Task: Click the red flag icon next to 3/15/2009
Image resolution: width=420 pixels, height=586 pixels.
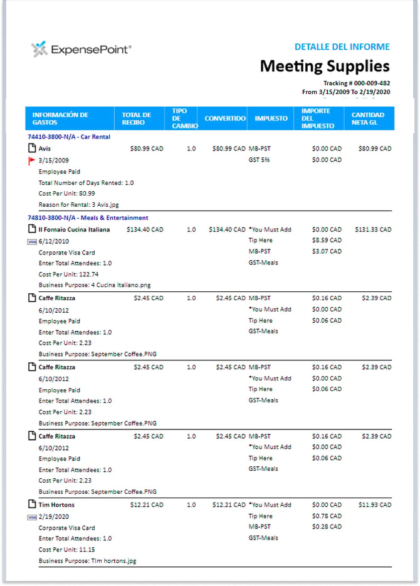Action: 32,160
